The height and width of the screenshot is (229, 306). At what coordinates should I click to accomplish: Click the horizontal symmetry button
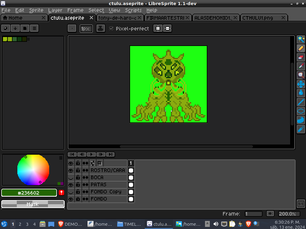168,28
